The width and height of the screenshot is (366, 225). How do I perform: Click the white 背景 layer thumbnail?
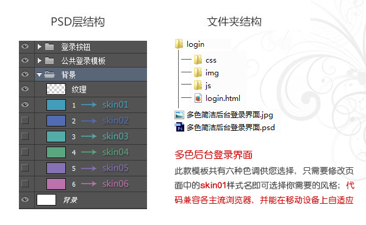46,199
